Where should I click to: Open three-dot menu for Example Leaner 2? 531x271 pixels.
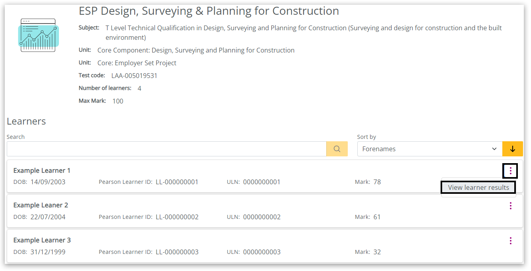tap(510, 206)
